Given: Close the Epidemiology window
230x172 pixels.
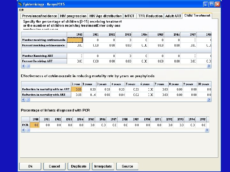Looking at the screenshot, I should click(x=218, y=4).
